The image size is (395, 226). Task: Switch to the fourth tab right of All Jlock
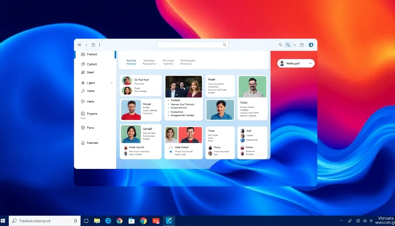(x=188, y=62)
